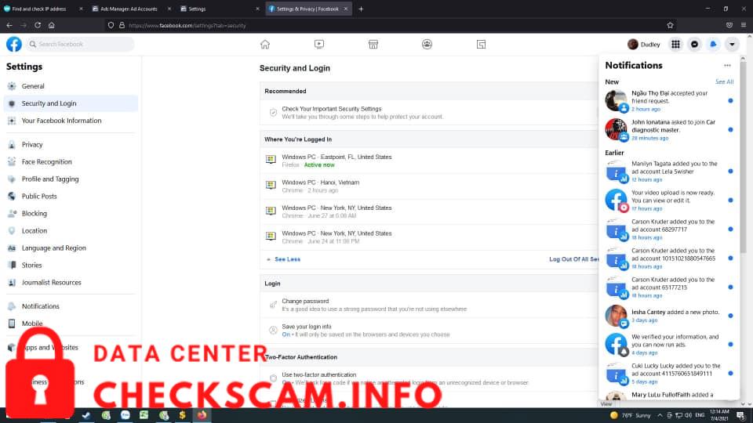Image resolution: width=753 pixels, height=423 pixels.
Task: Click Iesha Cantey profile thumbnail
Action: click(x=617, y=316)
